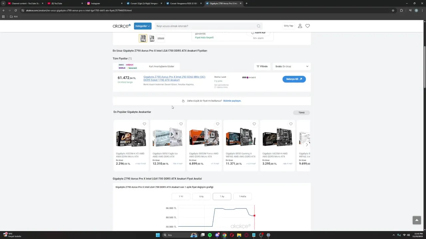Open the Windows Start menu
The height and width of the screenshot is (239, 426).
pyautogui.click(x=158, y=235)
